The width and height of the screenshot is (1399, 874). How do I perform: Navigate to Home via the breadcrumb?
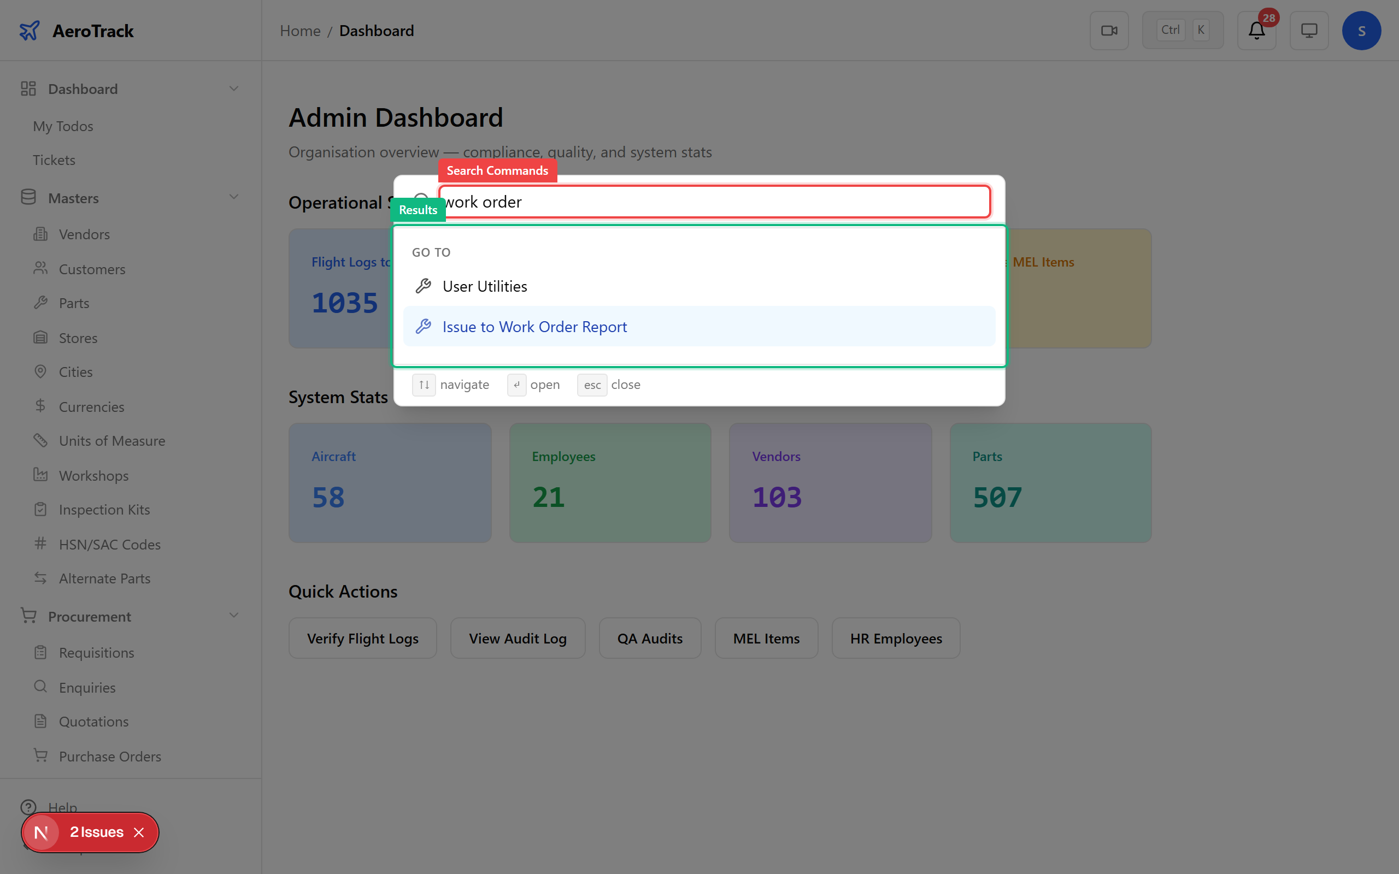300,30
